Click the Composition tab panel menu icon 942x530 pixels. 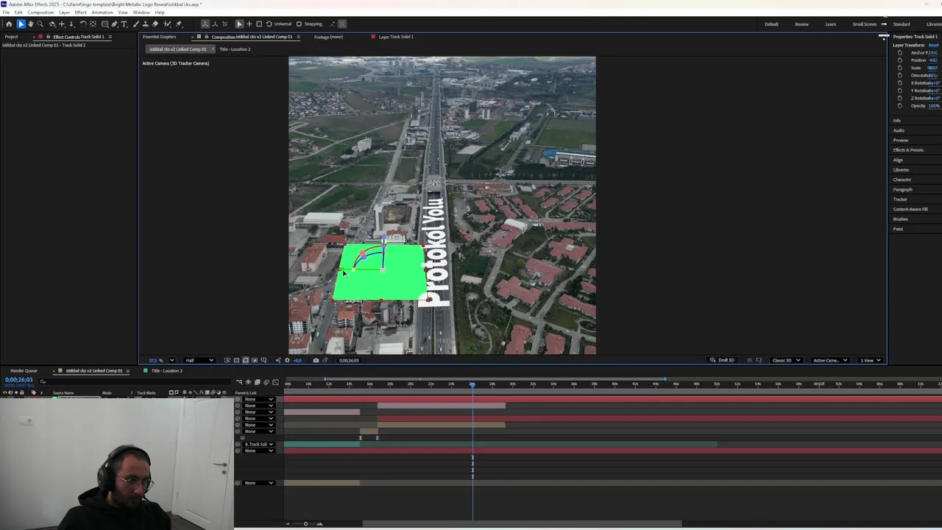pos(300,37)
